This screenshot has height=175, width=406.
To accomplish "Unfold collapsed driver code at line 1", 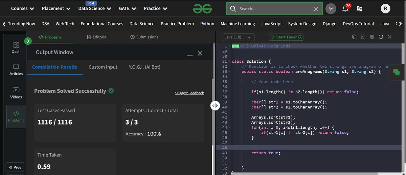I will click(229, 46).
